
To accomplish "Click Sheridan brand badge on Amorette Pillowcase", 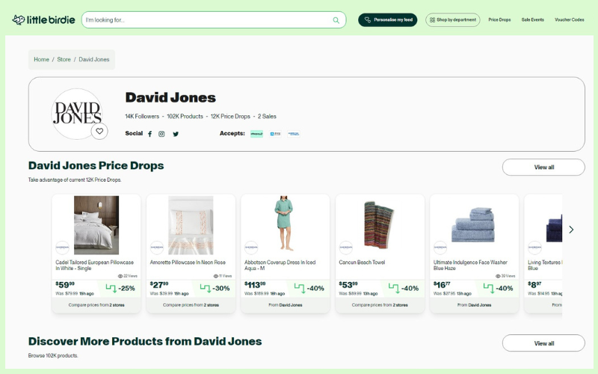I will pos(157,248).
